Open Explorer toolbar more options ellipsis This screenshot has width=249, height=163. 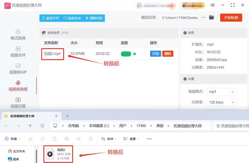[149, 139]
